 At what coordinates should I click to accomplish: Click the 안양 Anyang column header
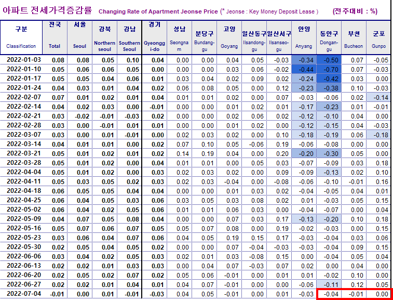coord(304,37)
